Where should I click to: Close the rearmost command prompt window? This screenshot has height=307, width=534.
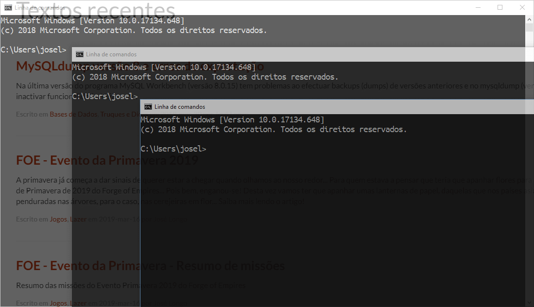522,7
